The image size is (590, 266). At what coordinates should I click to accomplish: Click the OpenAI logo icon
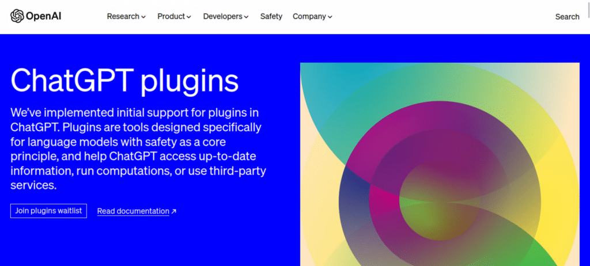coord(17,16)
